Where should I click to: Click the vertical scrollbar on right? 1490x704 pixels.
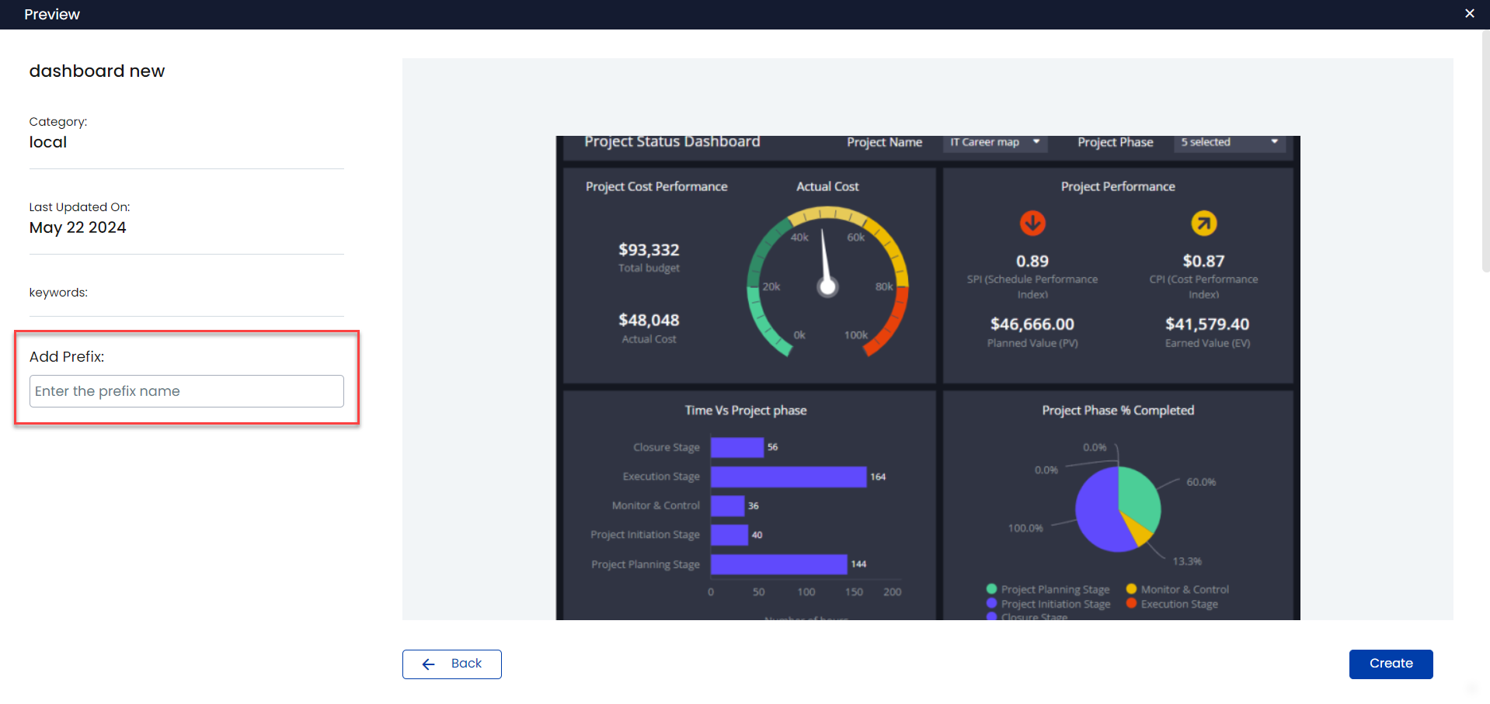pyautogui.click(x=1485, y=155)
